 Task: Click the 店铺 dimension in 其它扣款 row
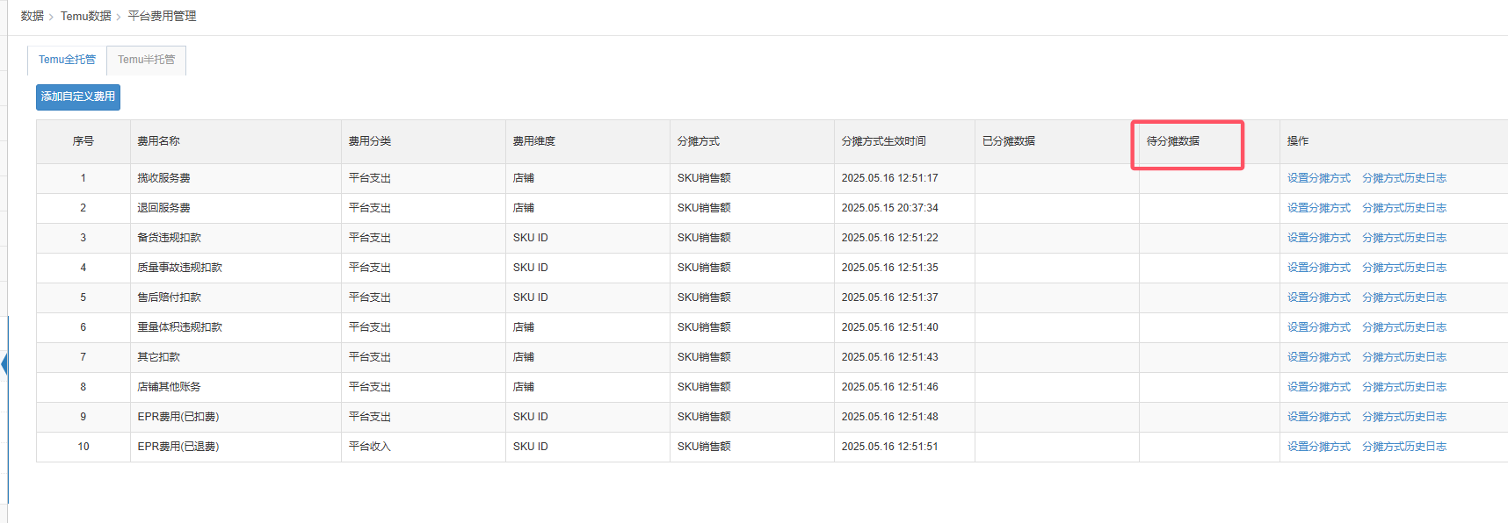point(523,357)
